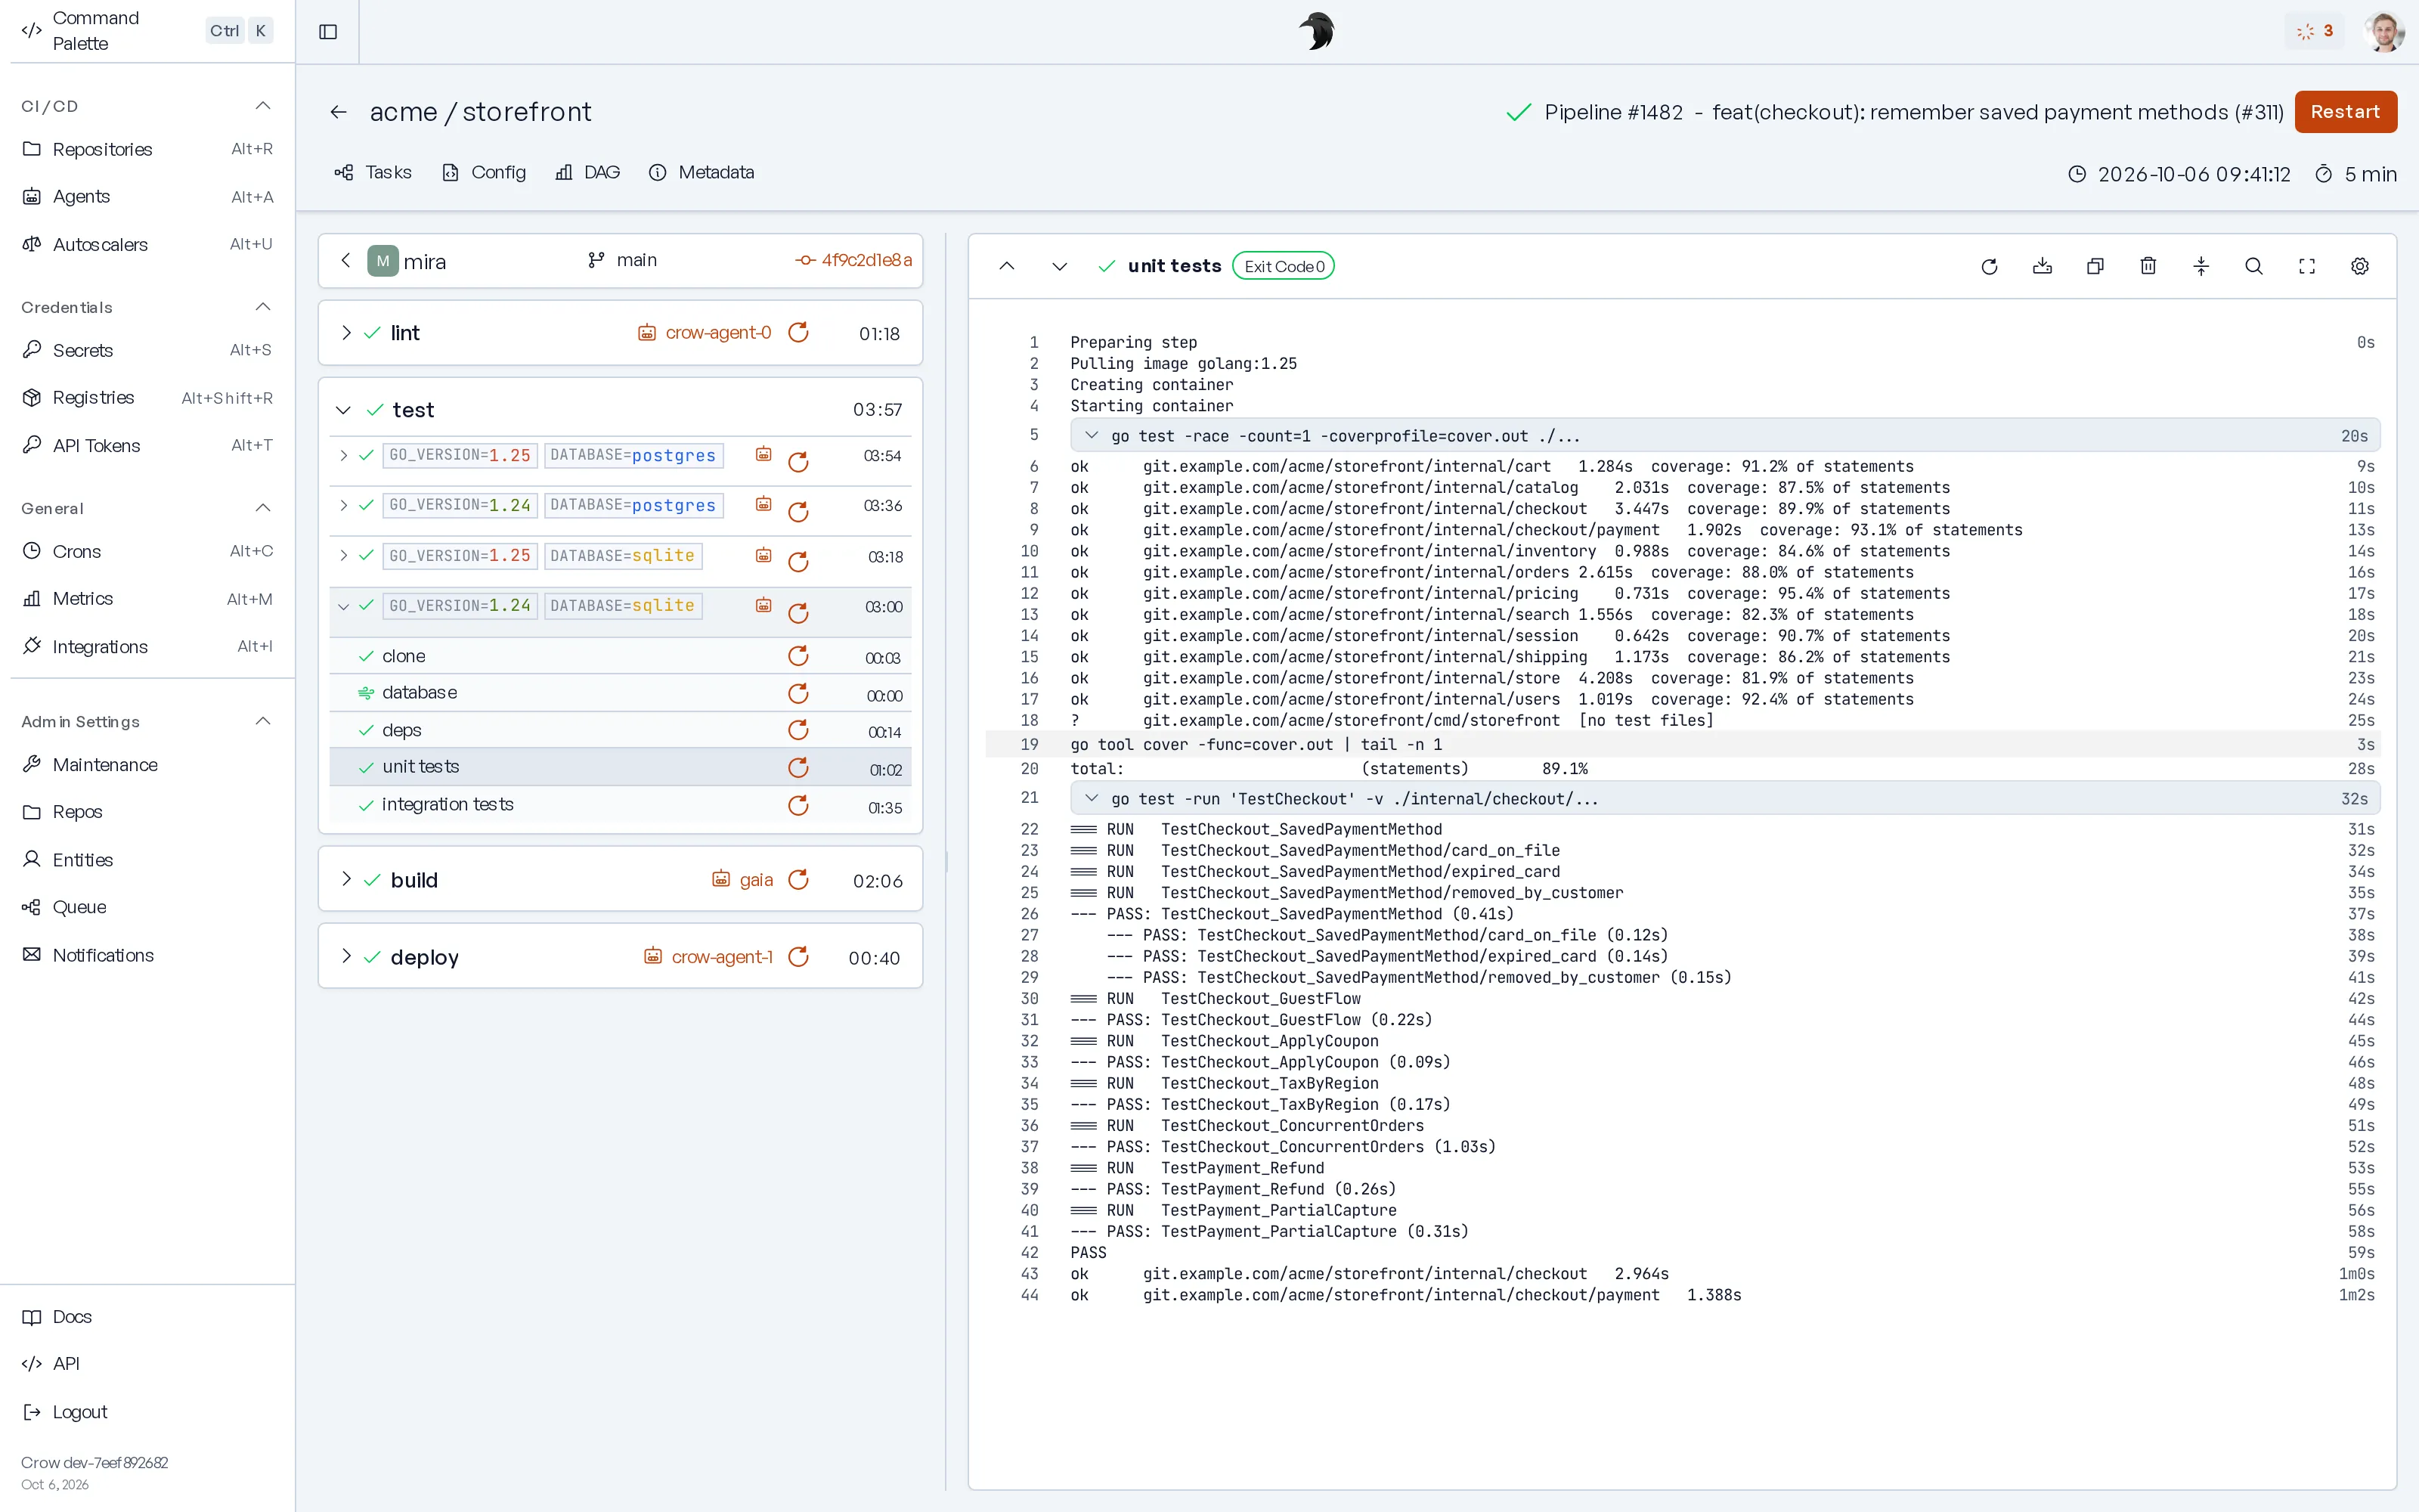Toggle the sidebar panel icon
Image resolution: width=2419 pixels, height=1512 pixels.
click(328, 32)
